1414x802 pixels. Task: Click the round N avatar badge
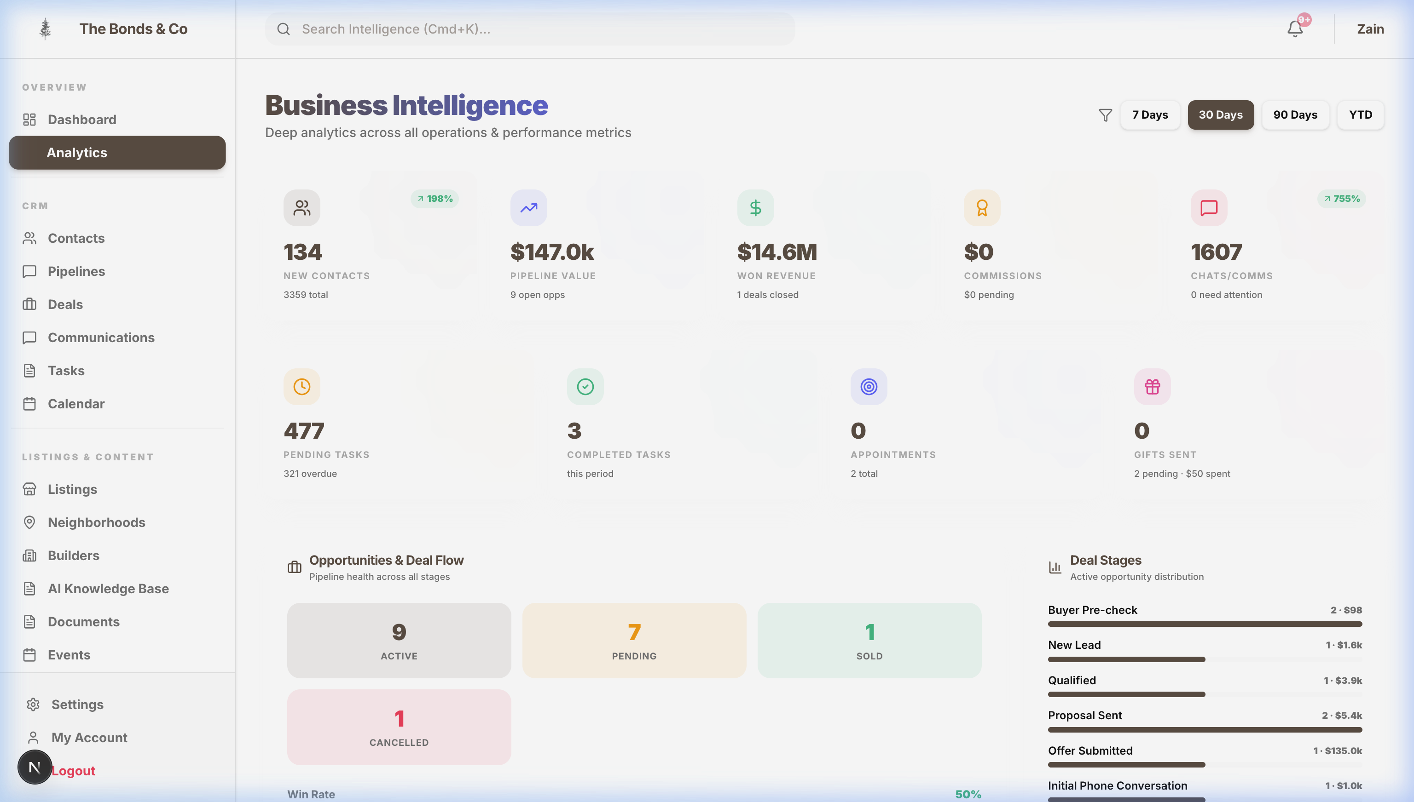(x=35, y=768)
